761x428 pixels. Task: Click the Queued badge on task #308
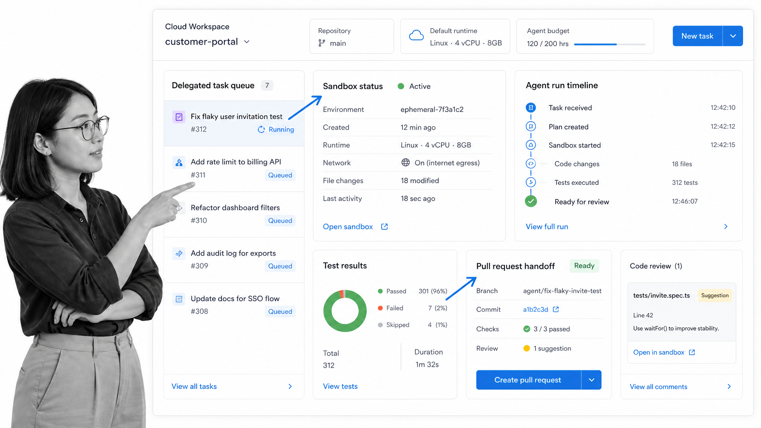[280, 311]
